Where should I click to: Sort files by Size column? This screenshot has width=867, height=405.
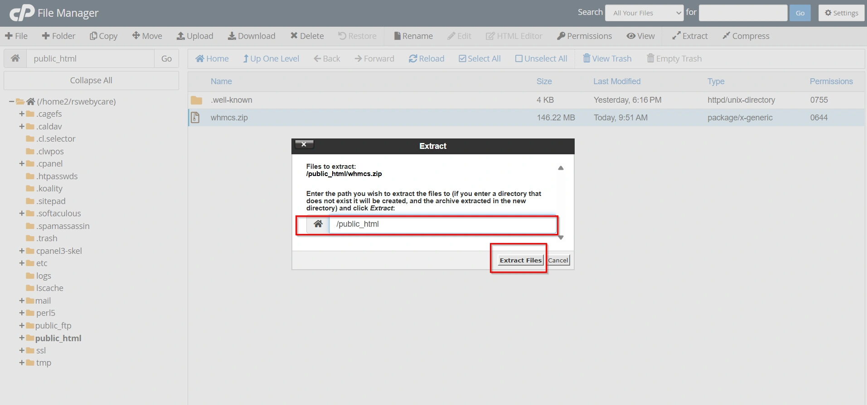544,81
